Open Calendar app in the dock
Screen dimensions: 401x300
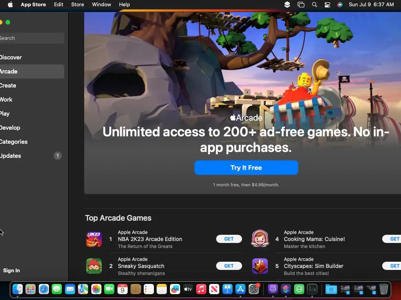pyautogui.click(x=122, y=289)
